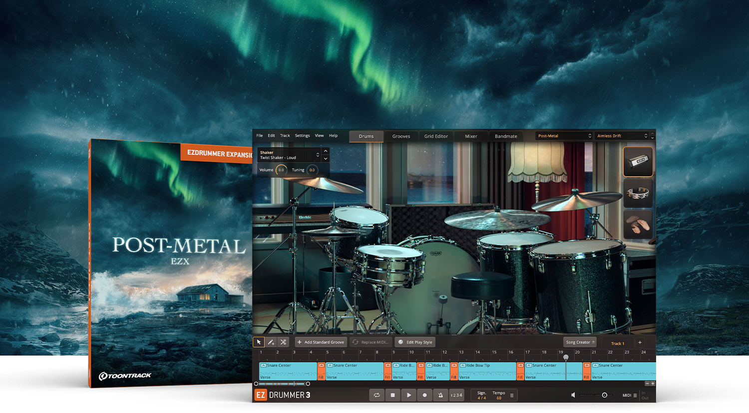
Task: Open the View menu
Action: pyautogui.click(x=319, y=136)
